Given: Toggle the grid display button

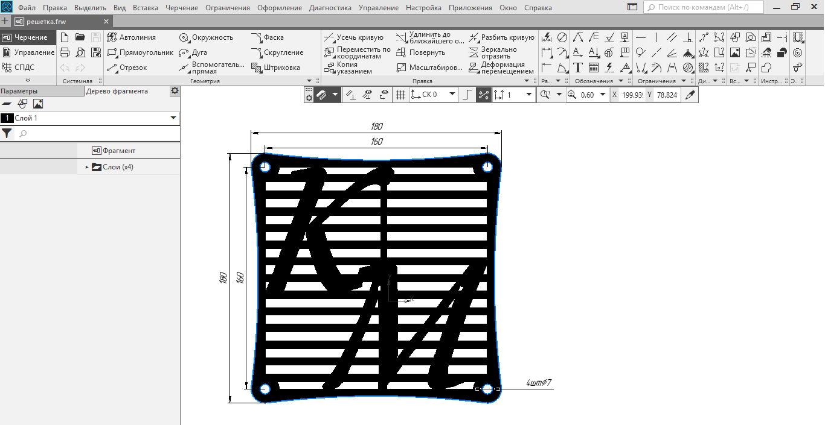Looking at the screenshot, I should point(400,95).
